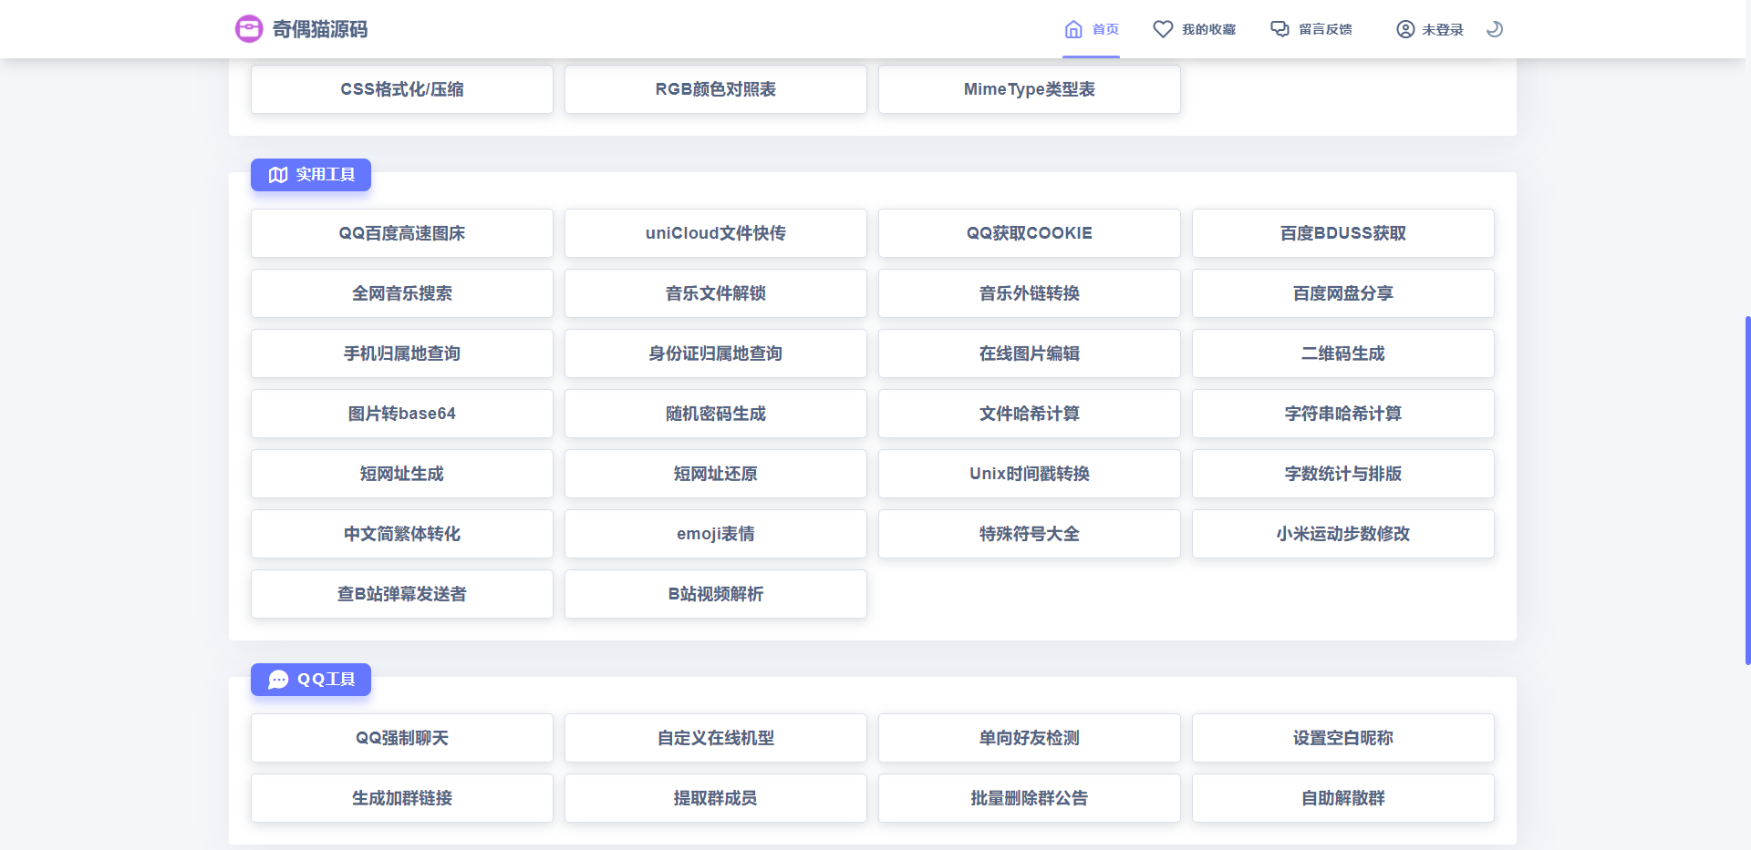The height and width of the screenshot is (850, 1751).
Task: Open emoji表情 tool
Action: tap(716, 534)
